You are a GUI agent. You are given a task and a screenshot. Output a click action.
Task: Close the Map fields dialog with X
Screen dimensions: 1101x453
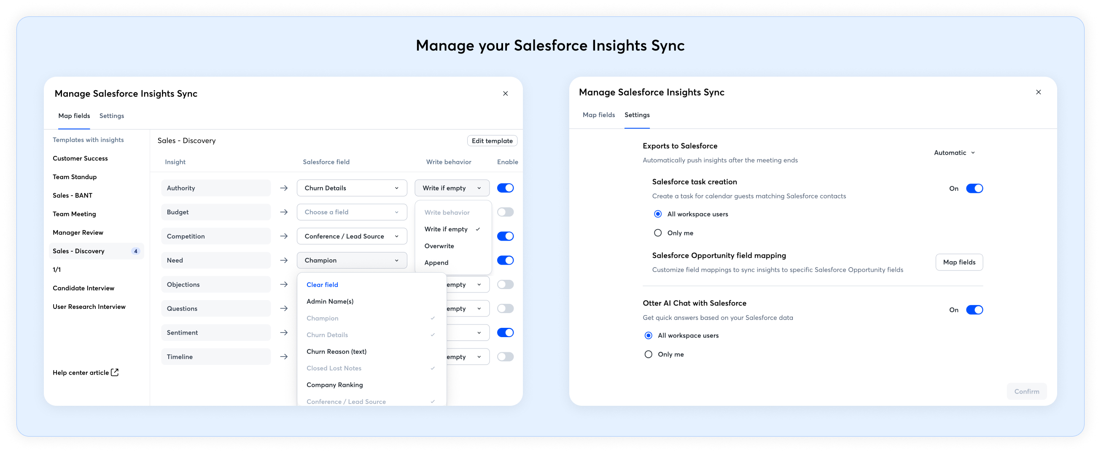[505, 94]
